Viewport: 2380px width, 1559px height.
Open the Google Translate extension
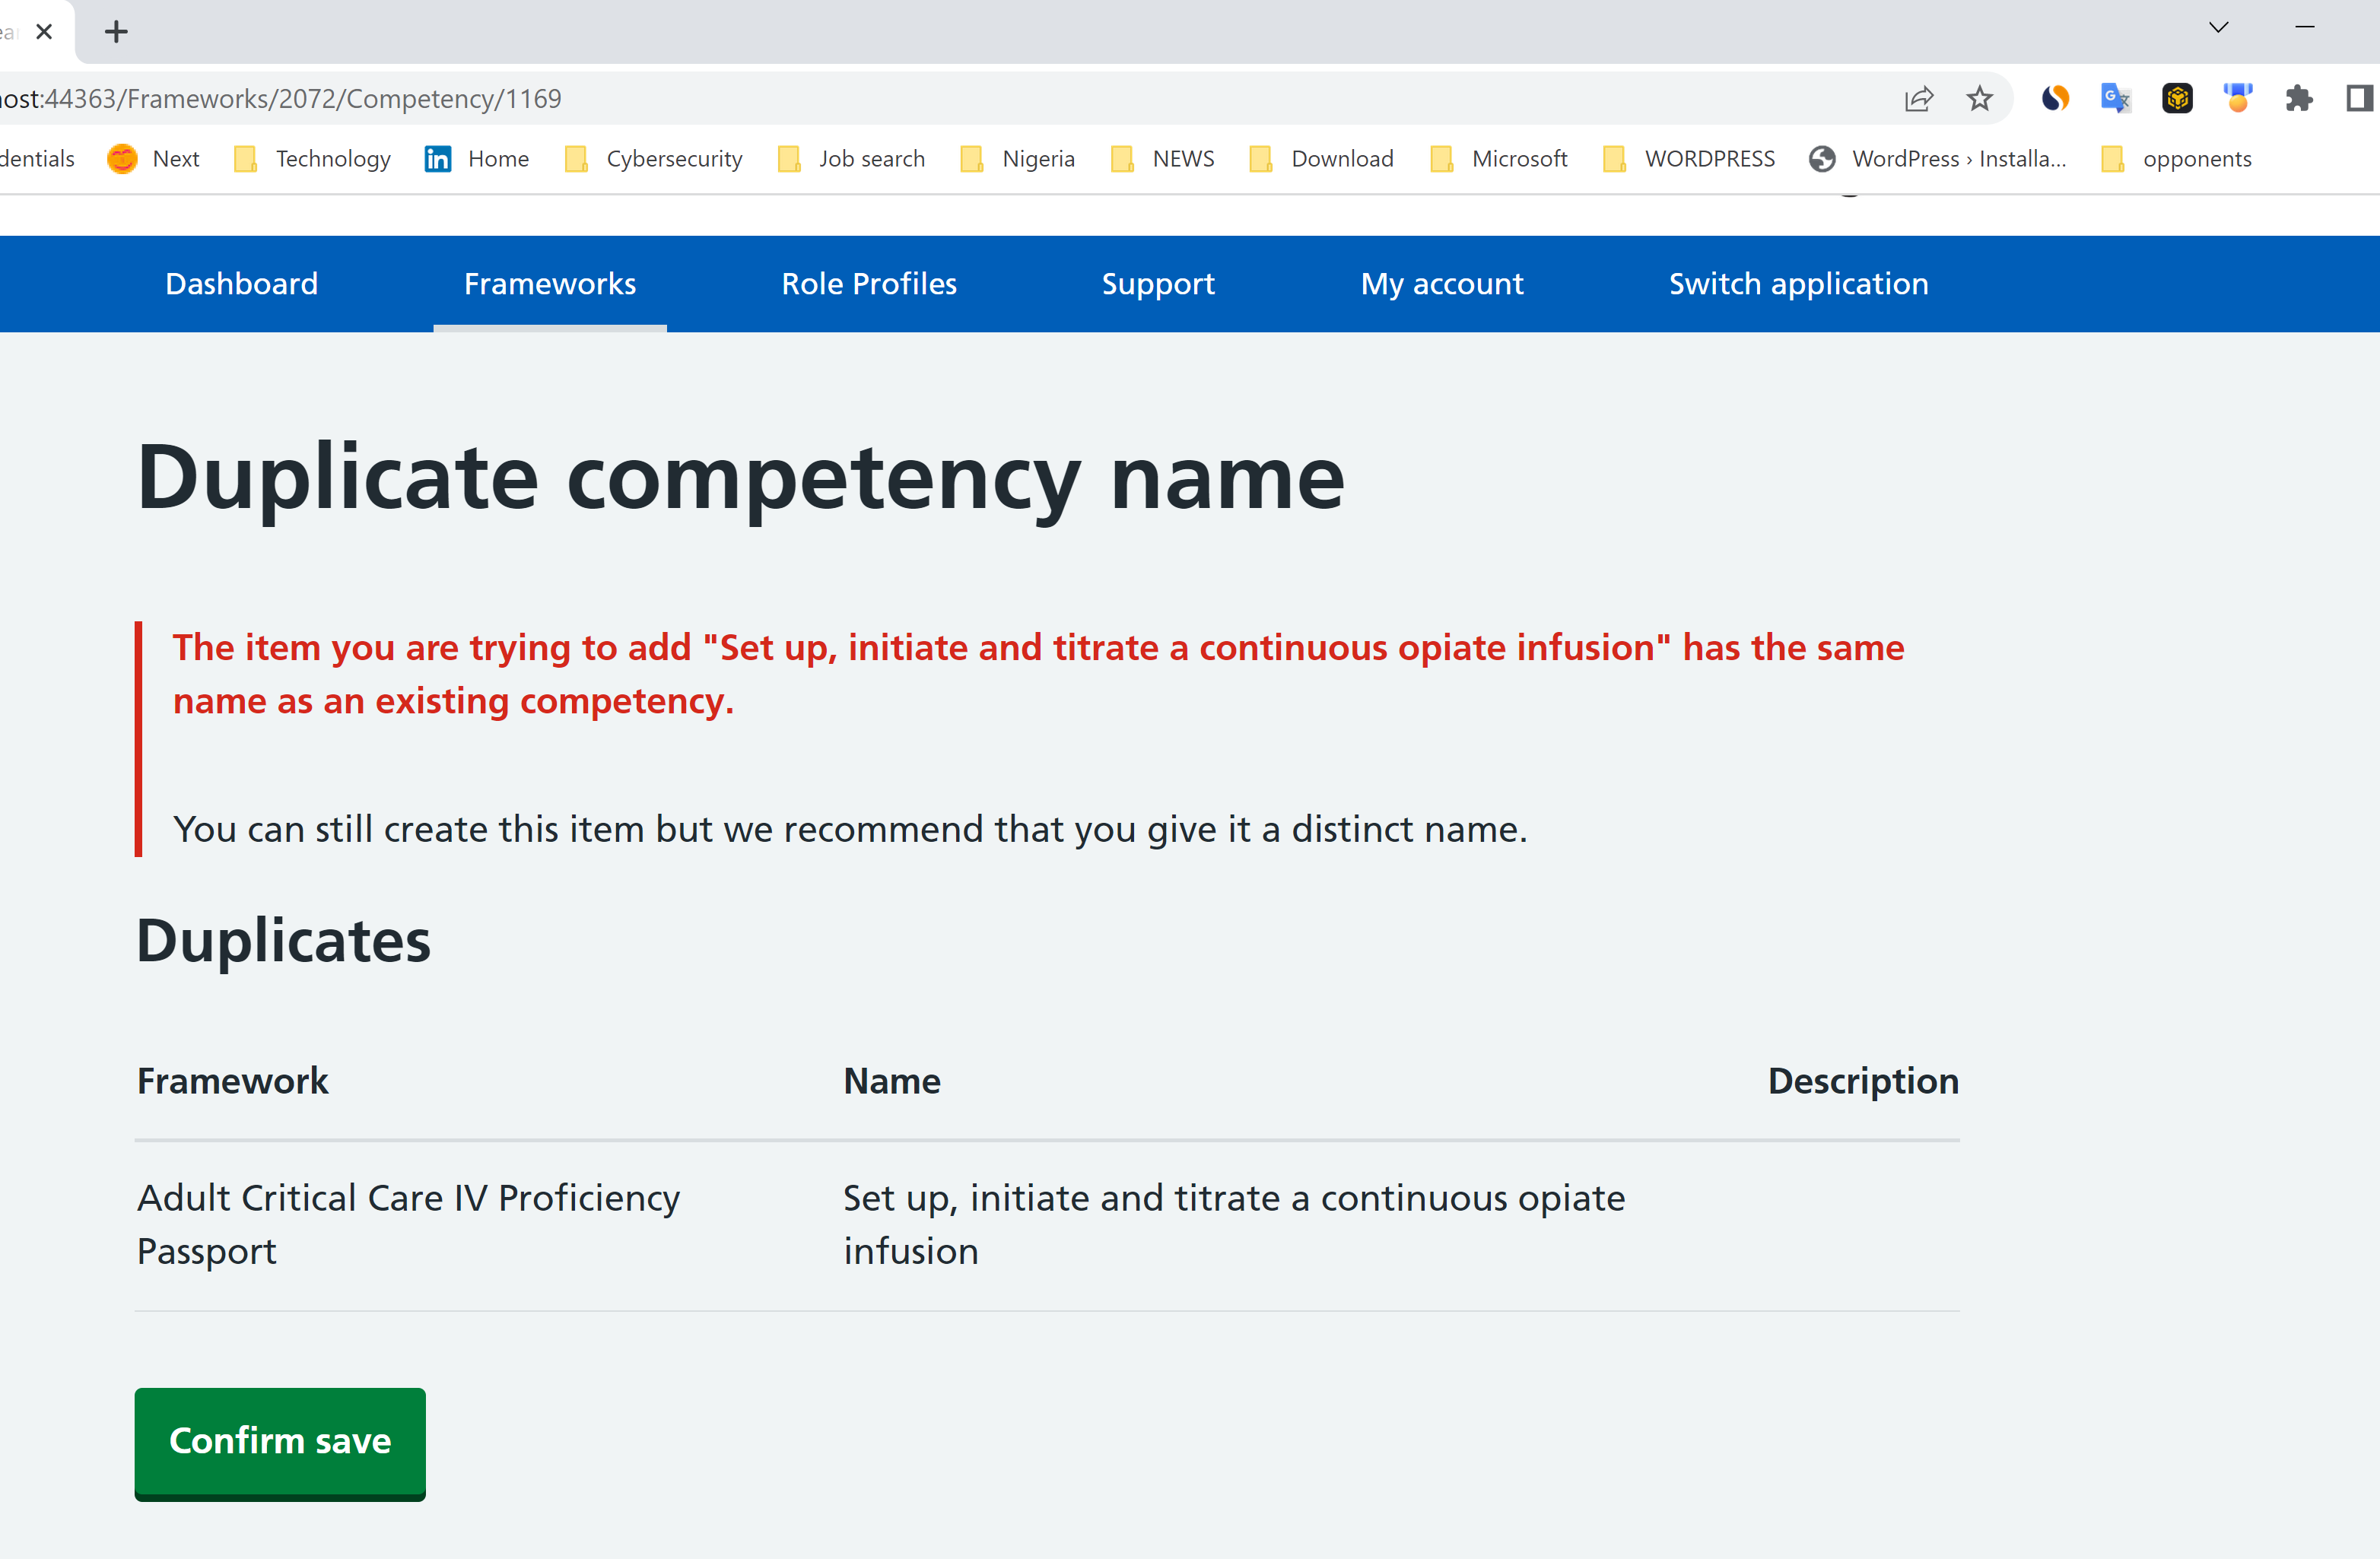coord(2115,99)
